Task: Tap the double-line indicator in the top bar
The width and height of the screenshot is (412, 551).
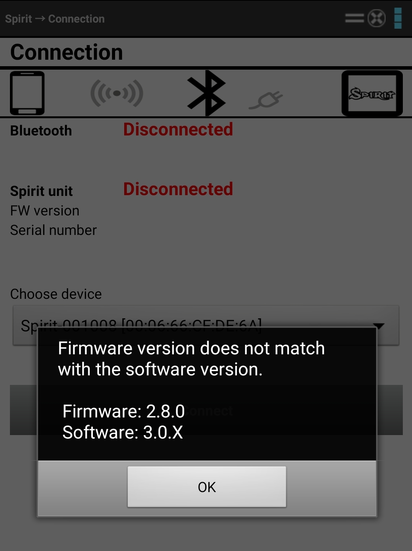Action: tap(354, 18)
